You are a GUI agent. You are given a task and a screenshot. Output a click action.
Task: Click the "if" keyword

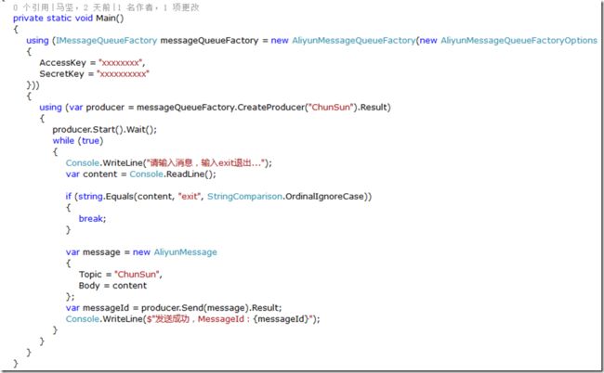point(68,197)
